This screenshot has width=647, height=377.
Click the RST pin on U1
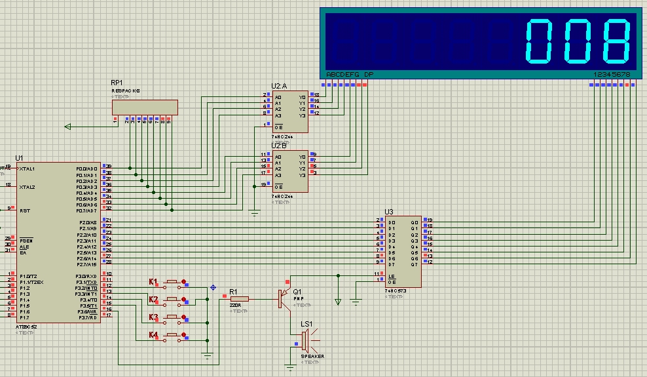click(x=26, y=211)
